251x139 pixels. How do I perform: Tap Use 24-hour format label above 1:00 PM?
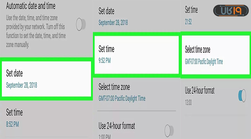click(117, 126)
